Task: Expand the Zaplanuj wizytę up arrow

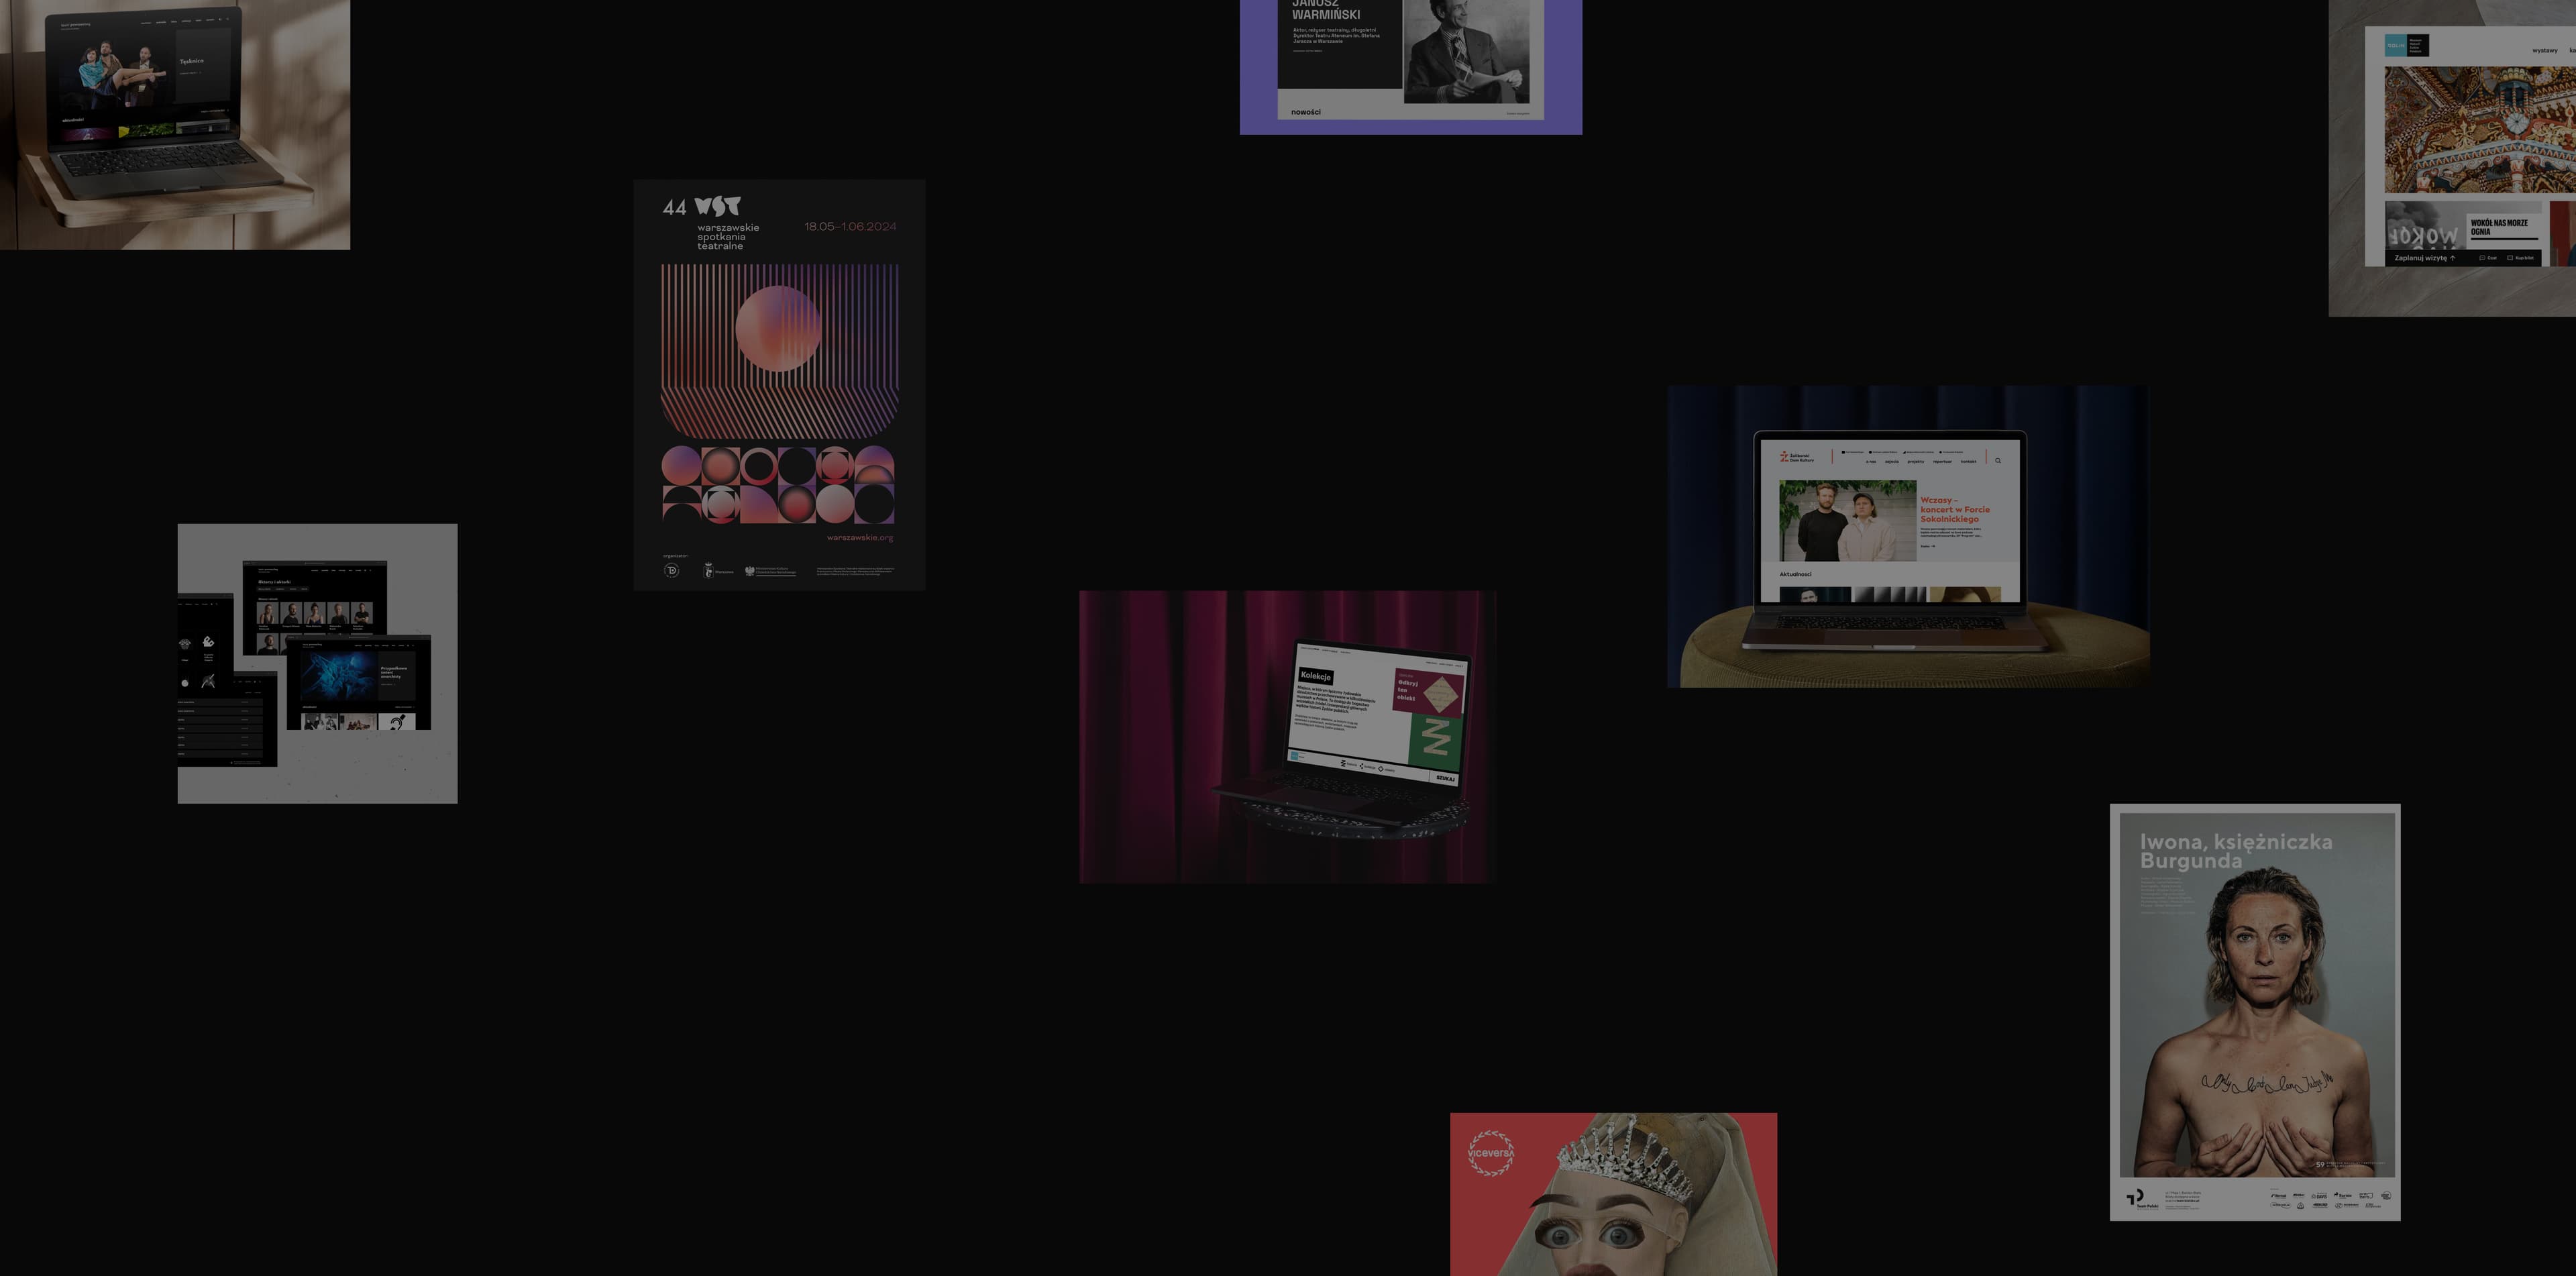Action: click(x=2453, y=258)
